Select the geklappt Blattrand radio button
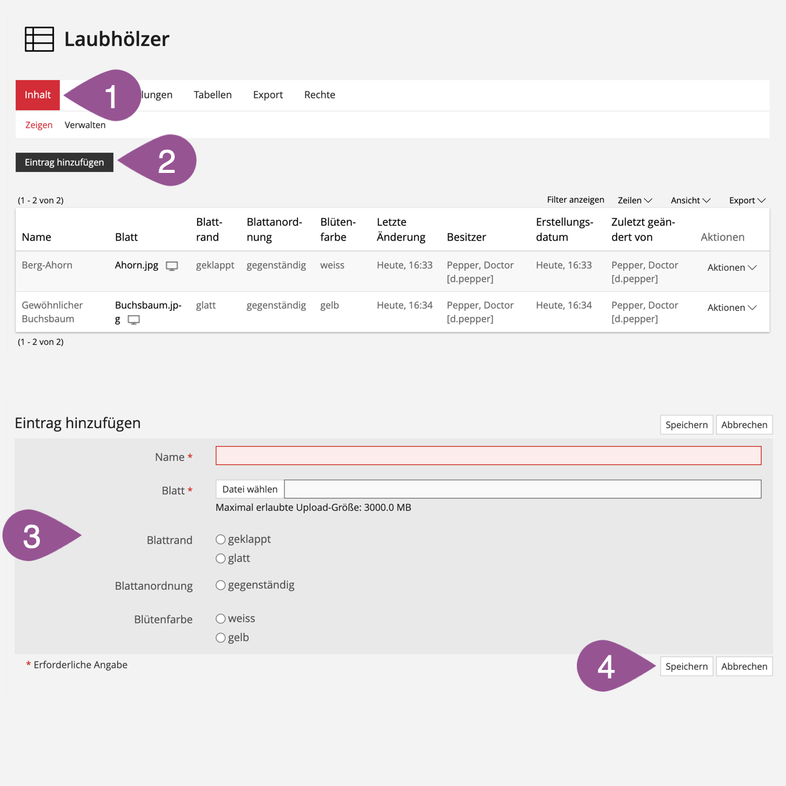Screen dimensions: 786x786 (221, 539)
